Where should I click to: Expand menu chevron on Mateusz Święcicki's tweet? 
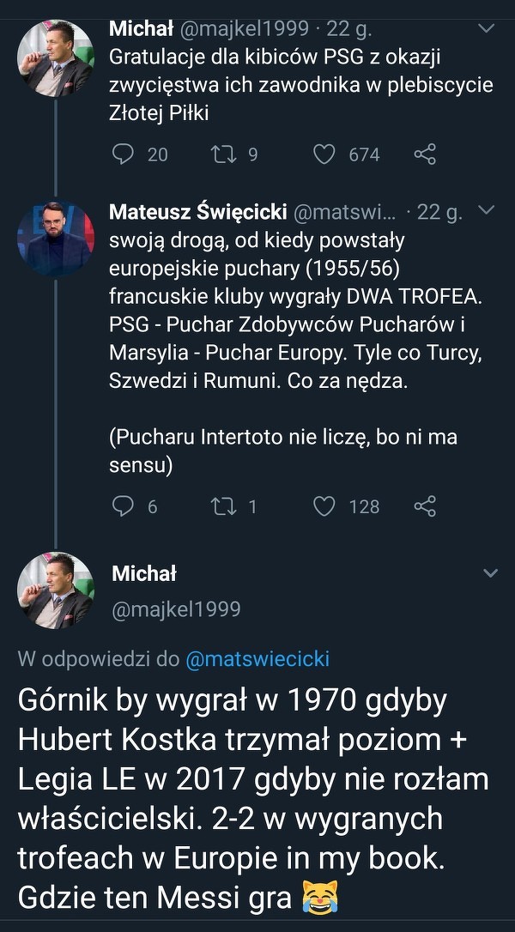[486, 211]
